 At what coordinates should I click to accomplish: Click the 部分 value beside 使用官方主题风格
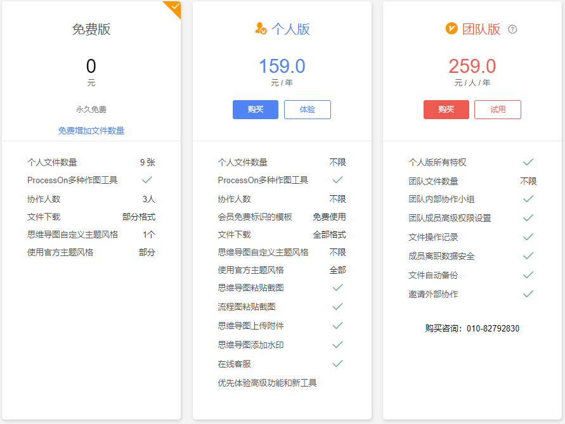[x=147, y=252]
